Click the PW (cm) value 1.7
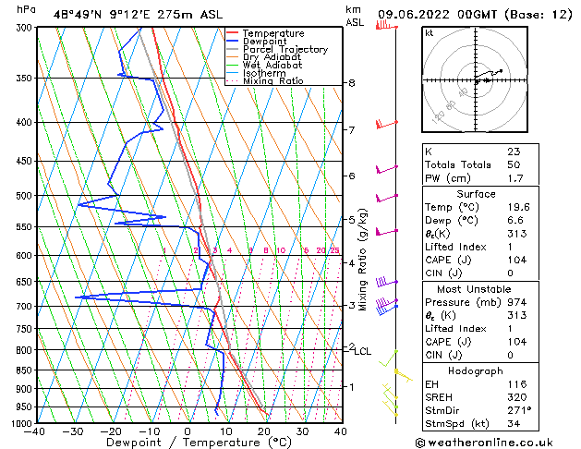This screenshot has width=581, height=449. (x=515, y=178)
